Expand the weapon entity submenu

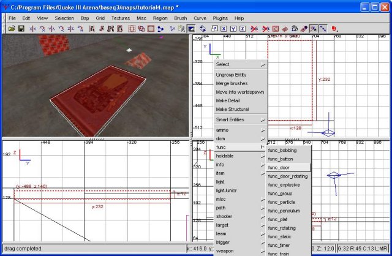[x=240, y=251]
